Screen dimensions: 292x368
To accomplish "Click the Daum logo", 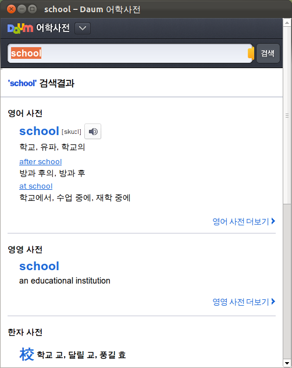I will click(20, 29).
